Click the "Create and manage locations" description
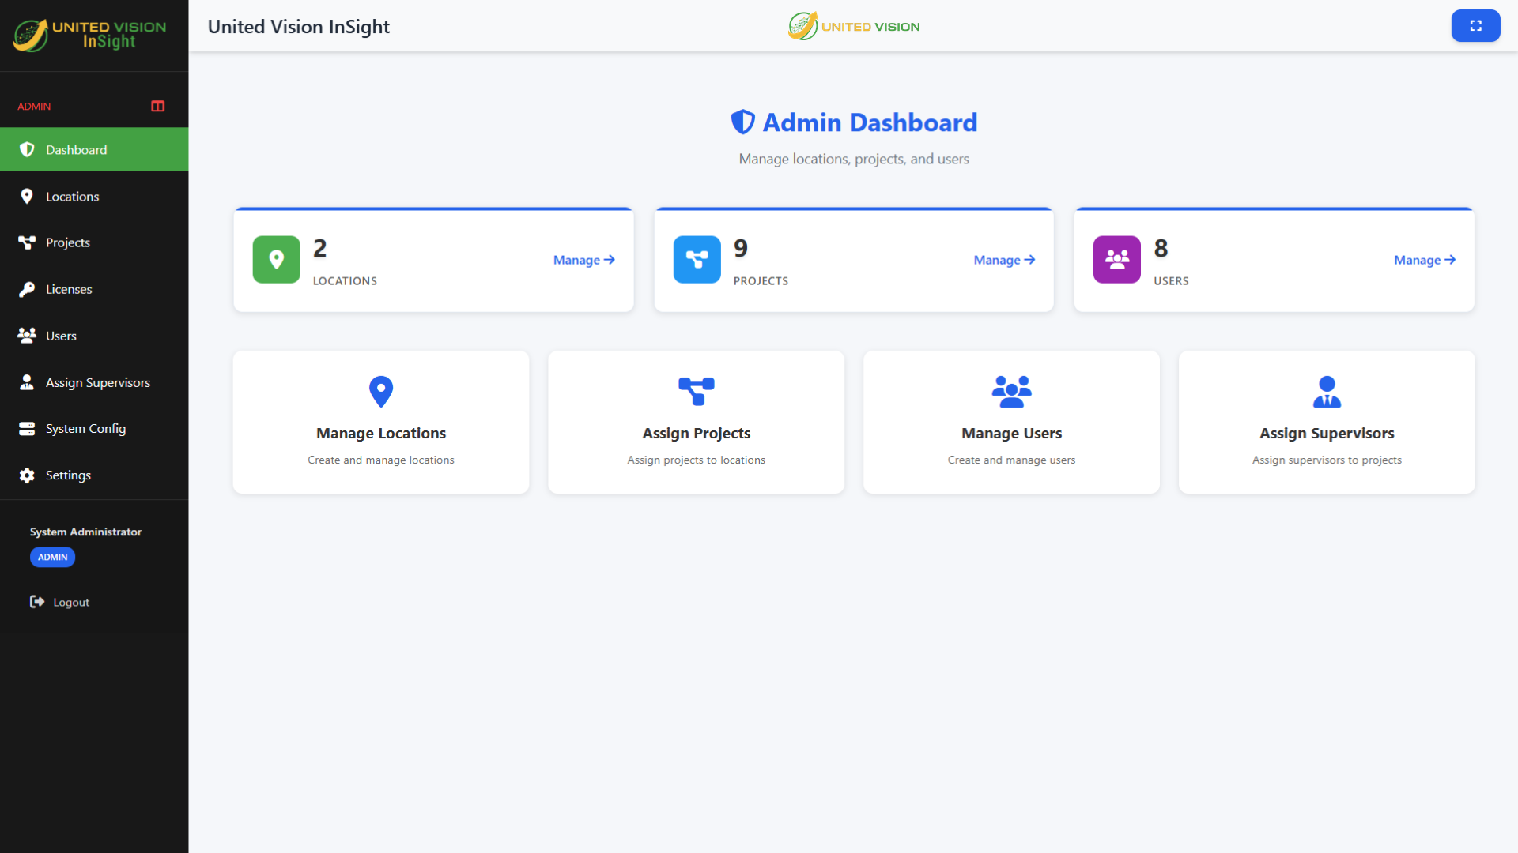Image resolution: width=1518 pixels, height=853 pixels. click(x=381, y=460)
